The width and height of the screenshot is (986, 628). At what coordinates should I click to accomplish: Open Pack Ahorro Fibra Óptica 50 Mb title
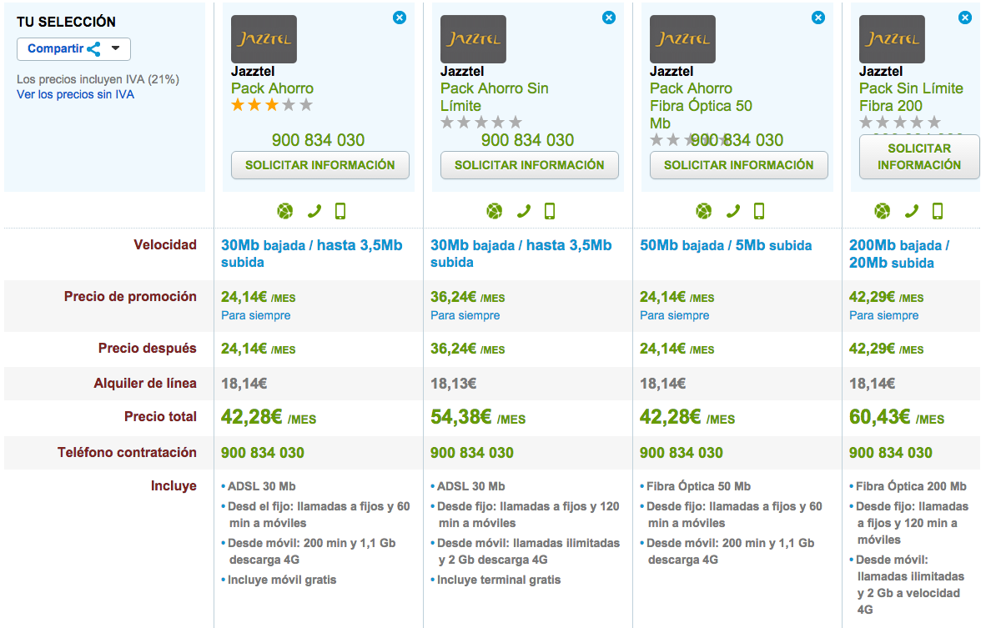click(702, 106)
